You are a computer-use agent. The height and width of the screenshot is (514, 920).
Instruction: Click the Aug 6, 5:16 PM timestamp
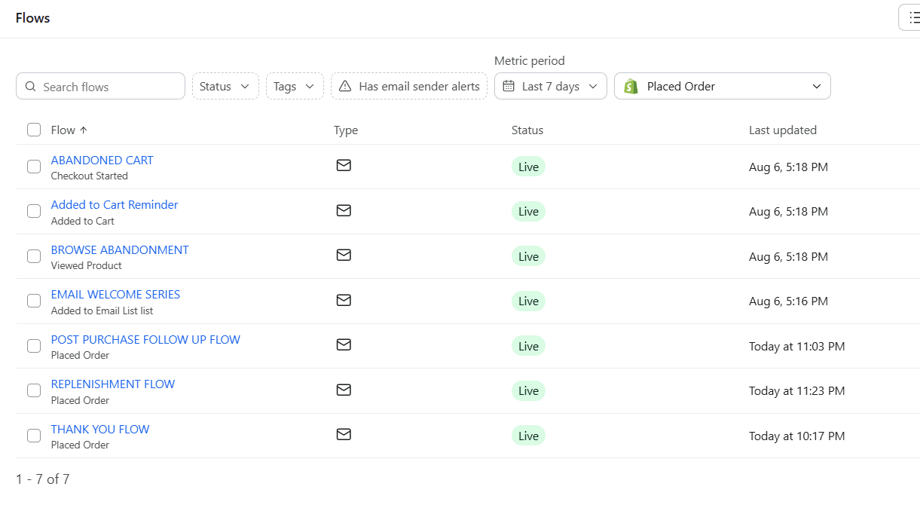(x=788, y=301)
